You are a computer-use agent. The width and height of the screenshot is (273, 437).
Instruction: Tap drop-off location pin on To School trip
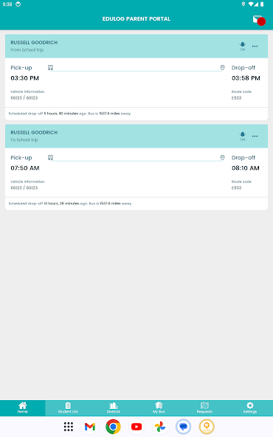[x=222, y=157]
